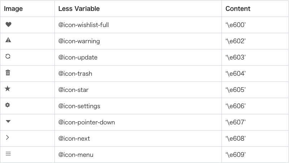Image resolution: width=289 pixels, height=163 pixels.
Task: Click the trash bin icon
Action: tap(8, 72)
